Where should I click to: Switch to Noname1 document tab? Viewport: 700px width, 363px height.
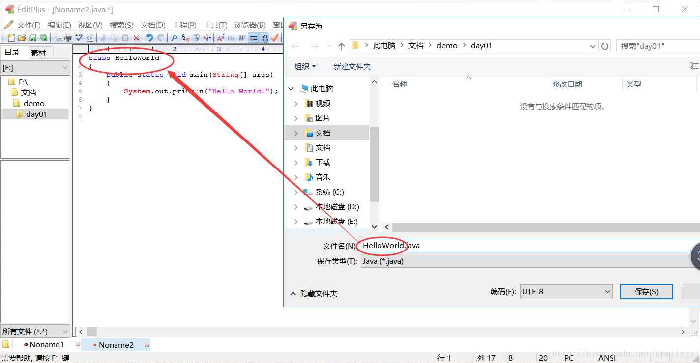[x=47, y=345]
